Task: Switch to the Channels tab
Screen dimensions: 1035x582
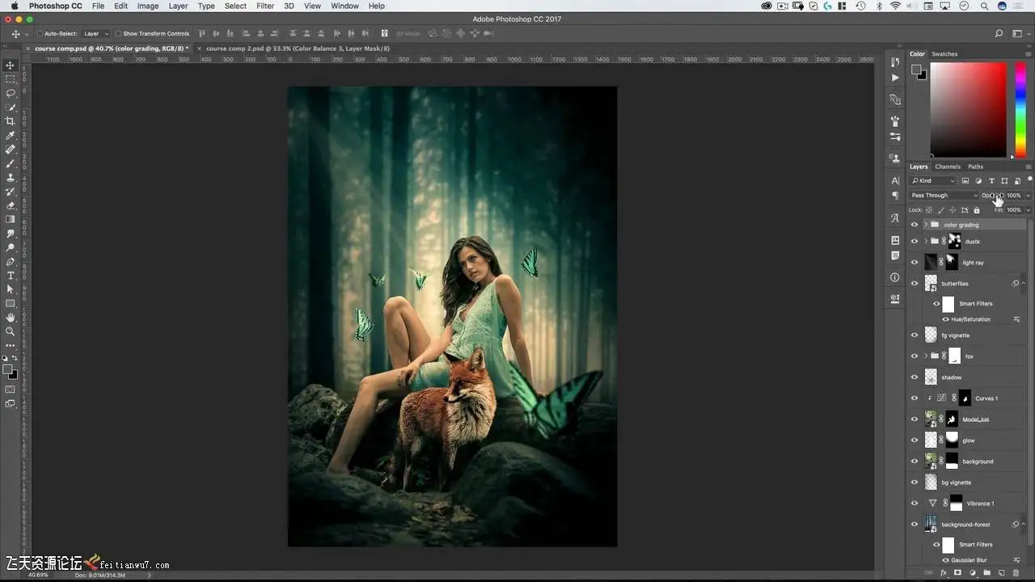Action: (947, 167)
